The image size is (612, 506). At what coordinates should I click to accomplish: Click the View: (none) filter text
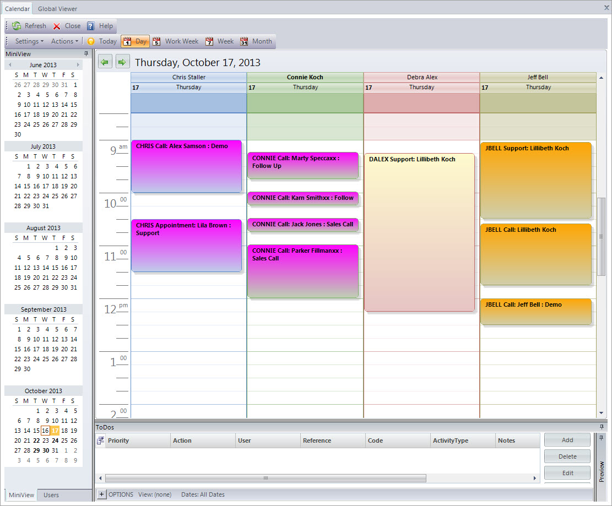click(155, 494)
